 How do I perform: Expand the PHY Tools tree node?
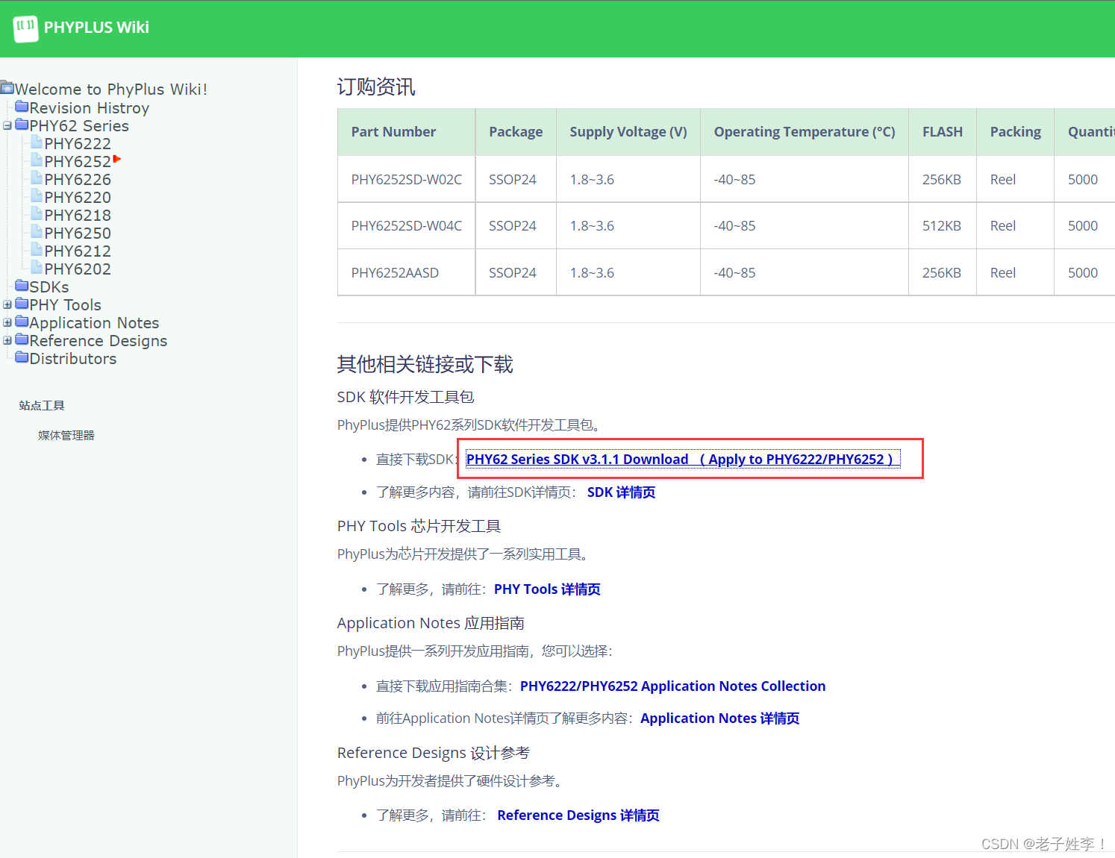point(7,304)
